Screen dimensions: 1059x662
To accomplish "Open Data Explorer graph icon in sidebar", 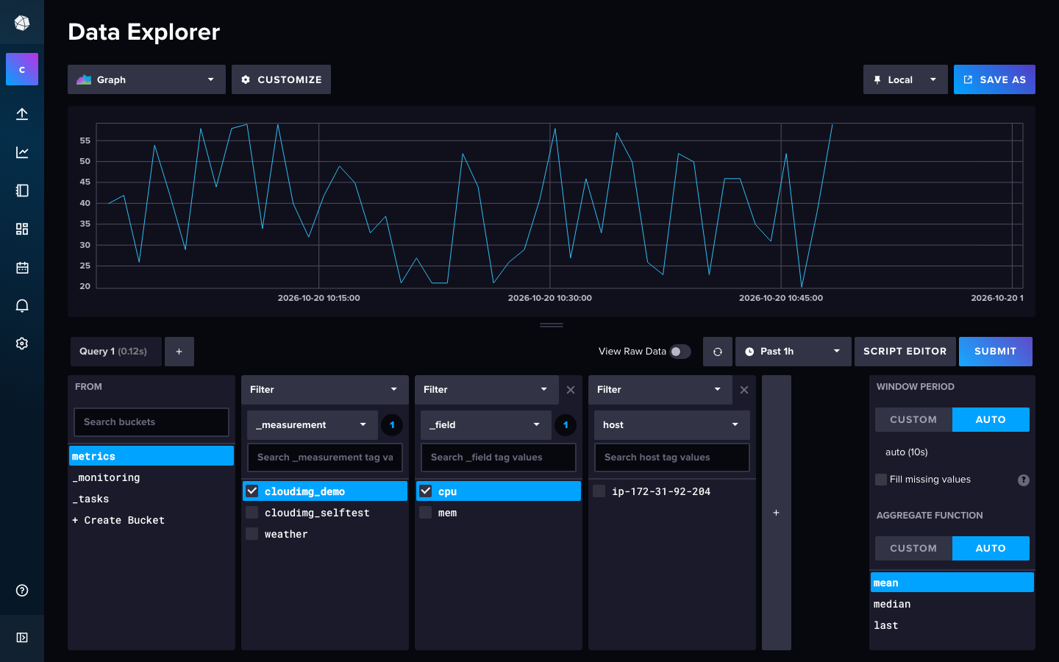I will pos(22,152).
